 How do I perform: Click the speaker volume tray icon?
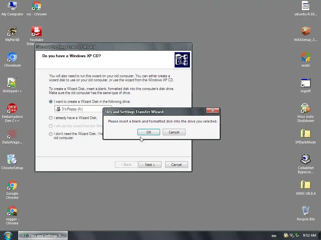coord(292,235)
